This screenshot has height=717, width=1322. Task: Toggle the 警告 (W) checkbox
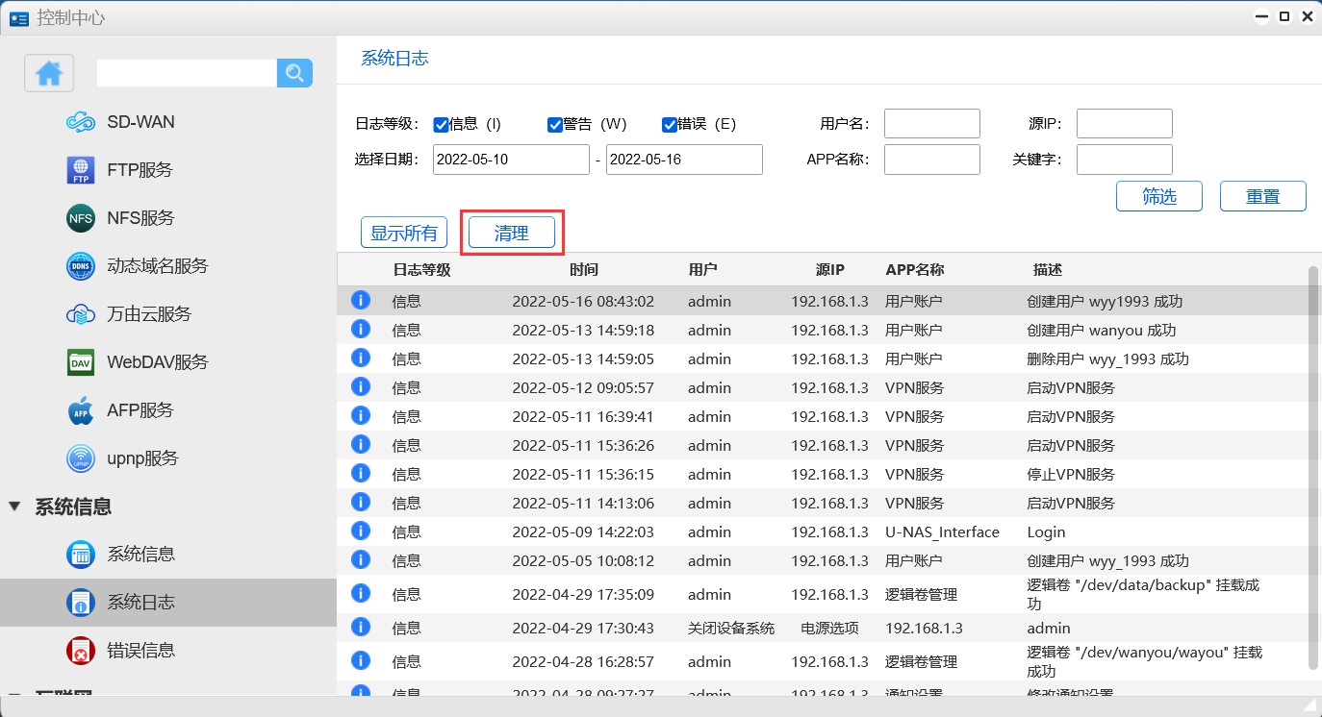[555, 124]
